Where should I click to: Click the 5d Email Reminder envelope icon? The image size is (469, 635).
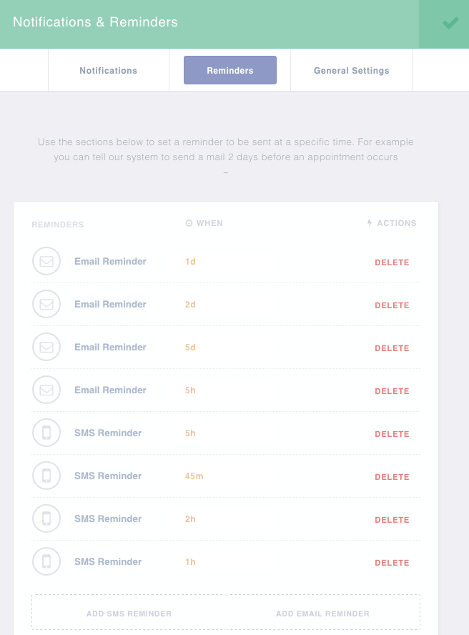click(x=46, y=348)
